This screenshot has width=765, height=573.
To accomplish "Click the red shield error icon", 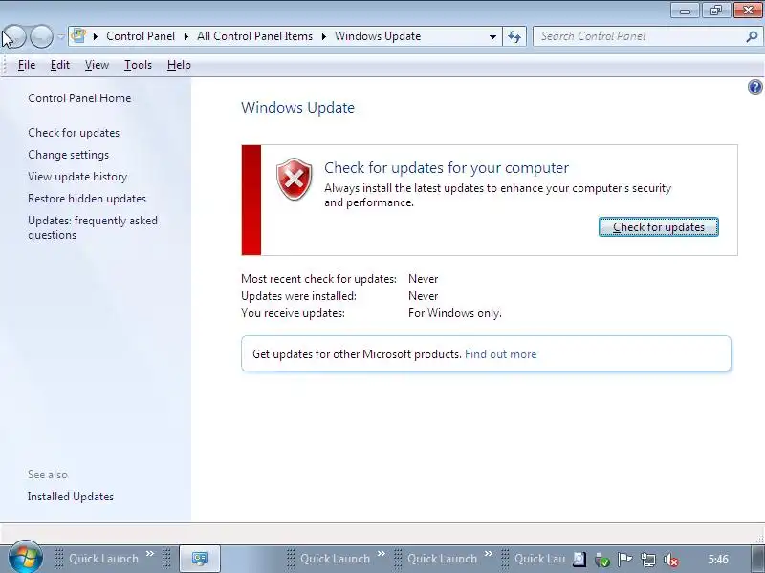I will point(295,179).
